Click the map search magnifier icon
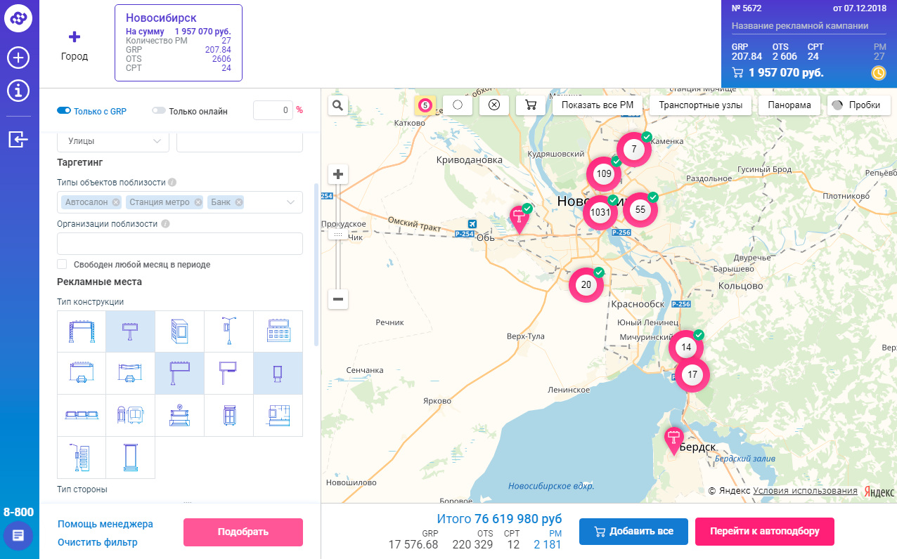The height and width of the screenshot is (559, 897). [x=338, y=105]
